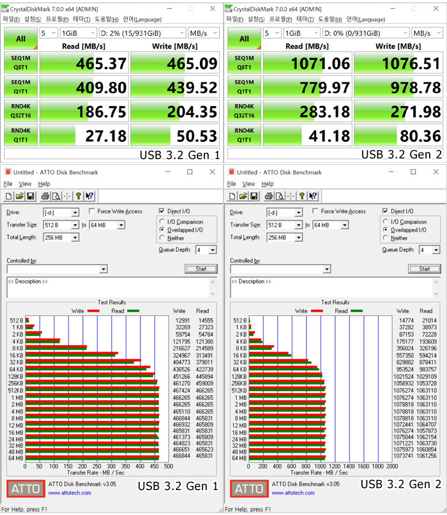
Task: Click red title bar icon of left ATTO window
Action: [x=7, y=172]
